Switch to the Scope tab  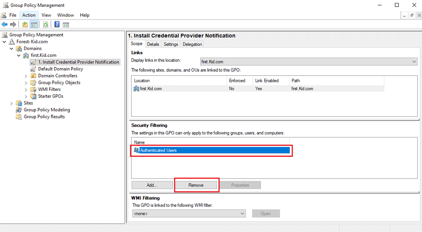pyautogui.click(x=136, y=44)
